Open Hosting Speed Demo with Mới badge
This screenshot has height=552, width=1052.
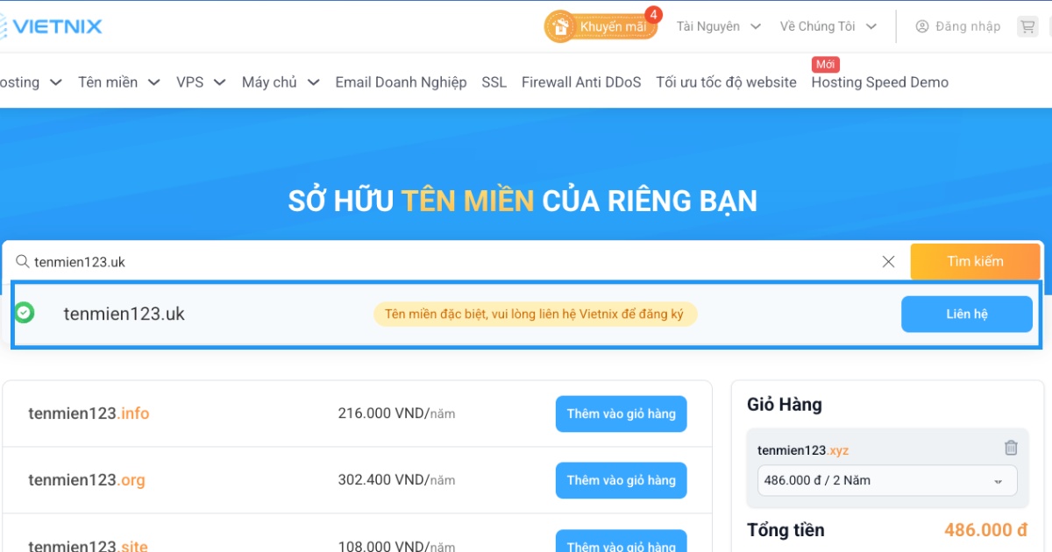pos(879,81)
